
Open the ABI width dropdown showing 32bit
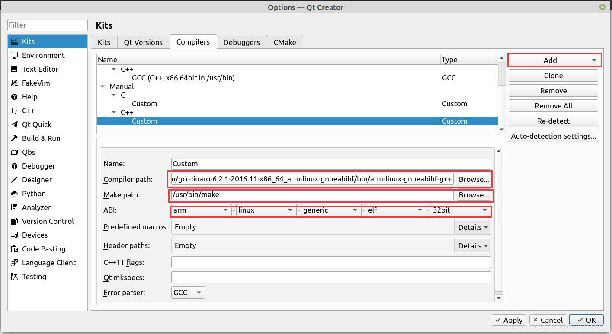[x=461, y=210]
